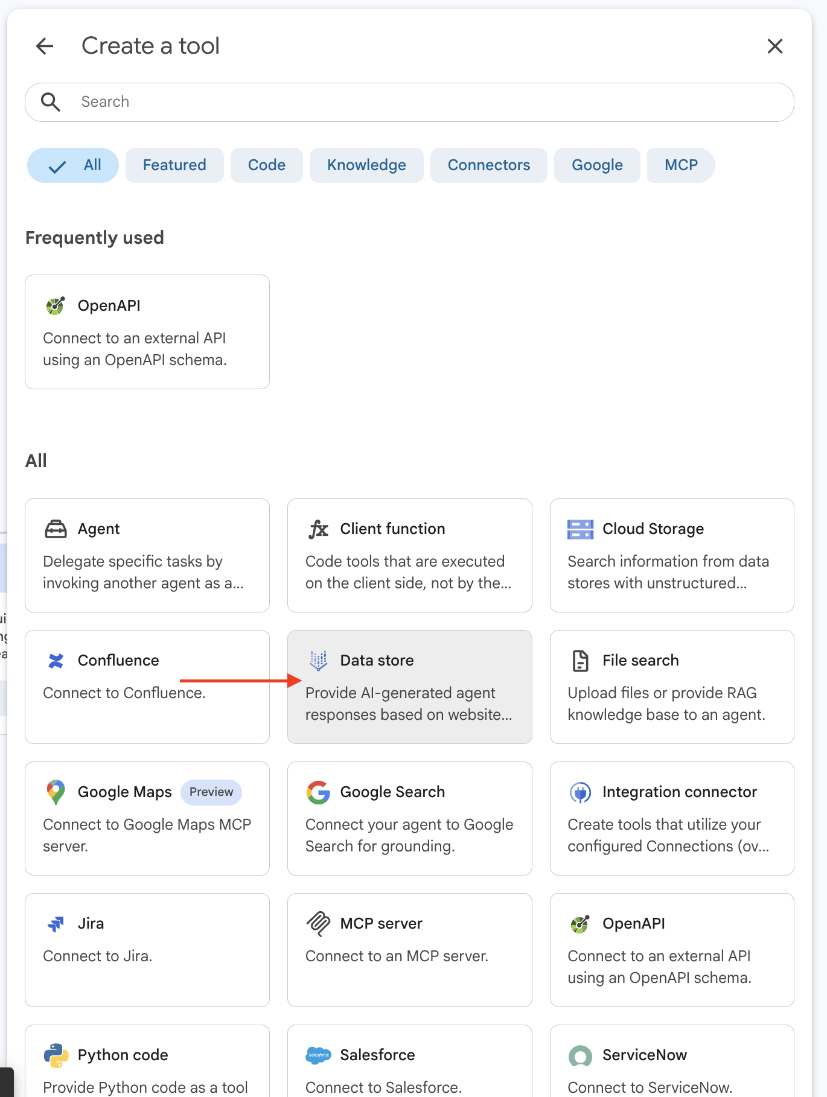Click the Confluence card title
This screenshot has height=1097, width=827.
(118, 661)
